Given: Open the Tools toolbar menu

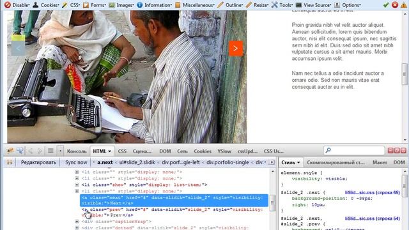Looking at the screenshot, I should pos(282,5).
